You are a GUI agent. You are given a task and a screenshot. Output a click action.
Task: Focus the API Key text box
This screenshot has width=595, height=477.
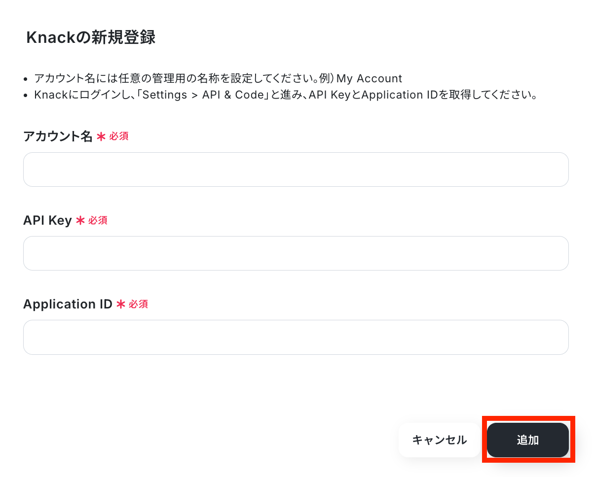coord(296,253)
